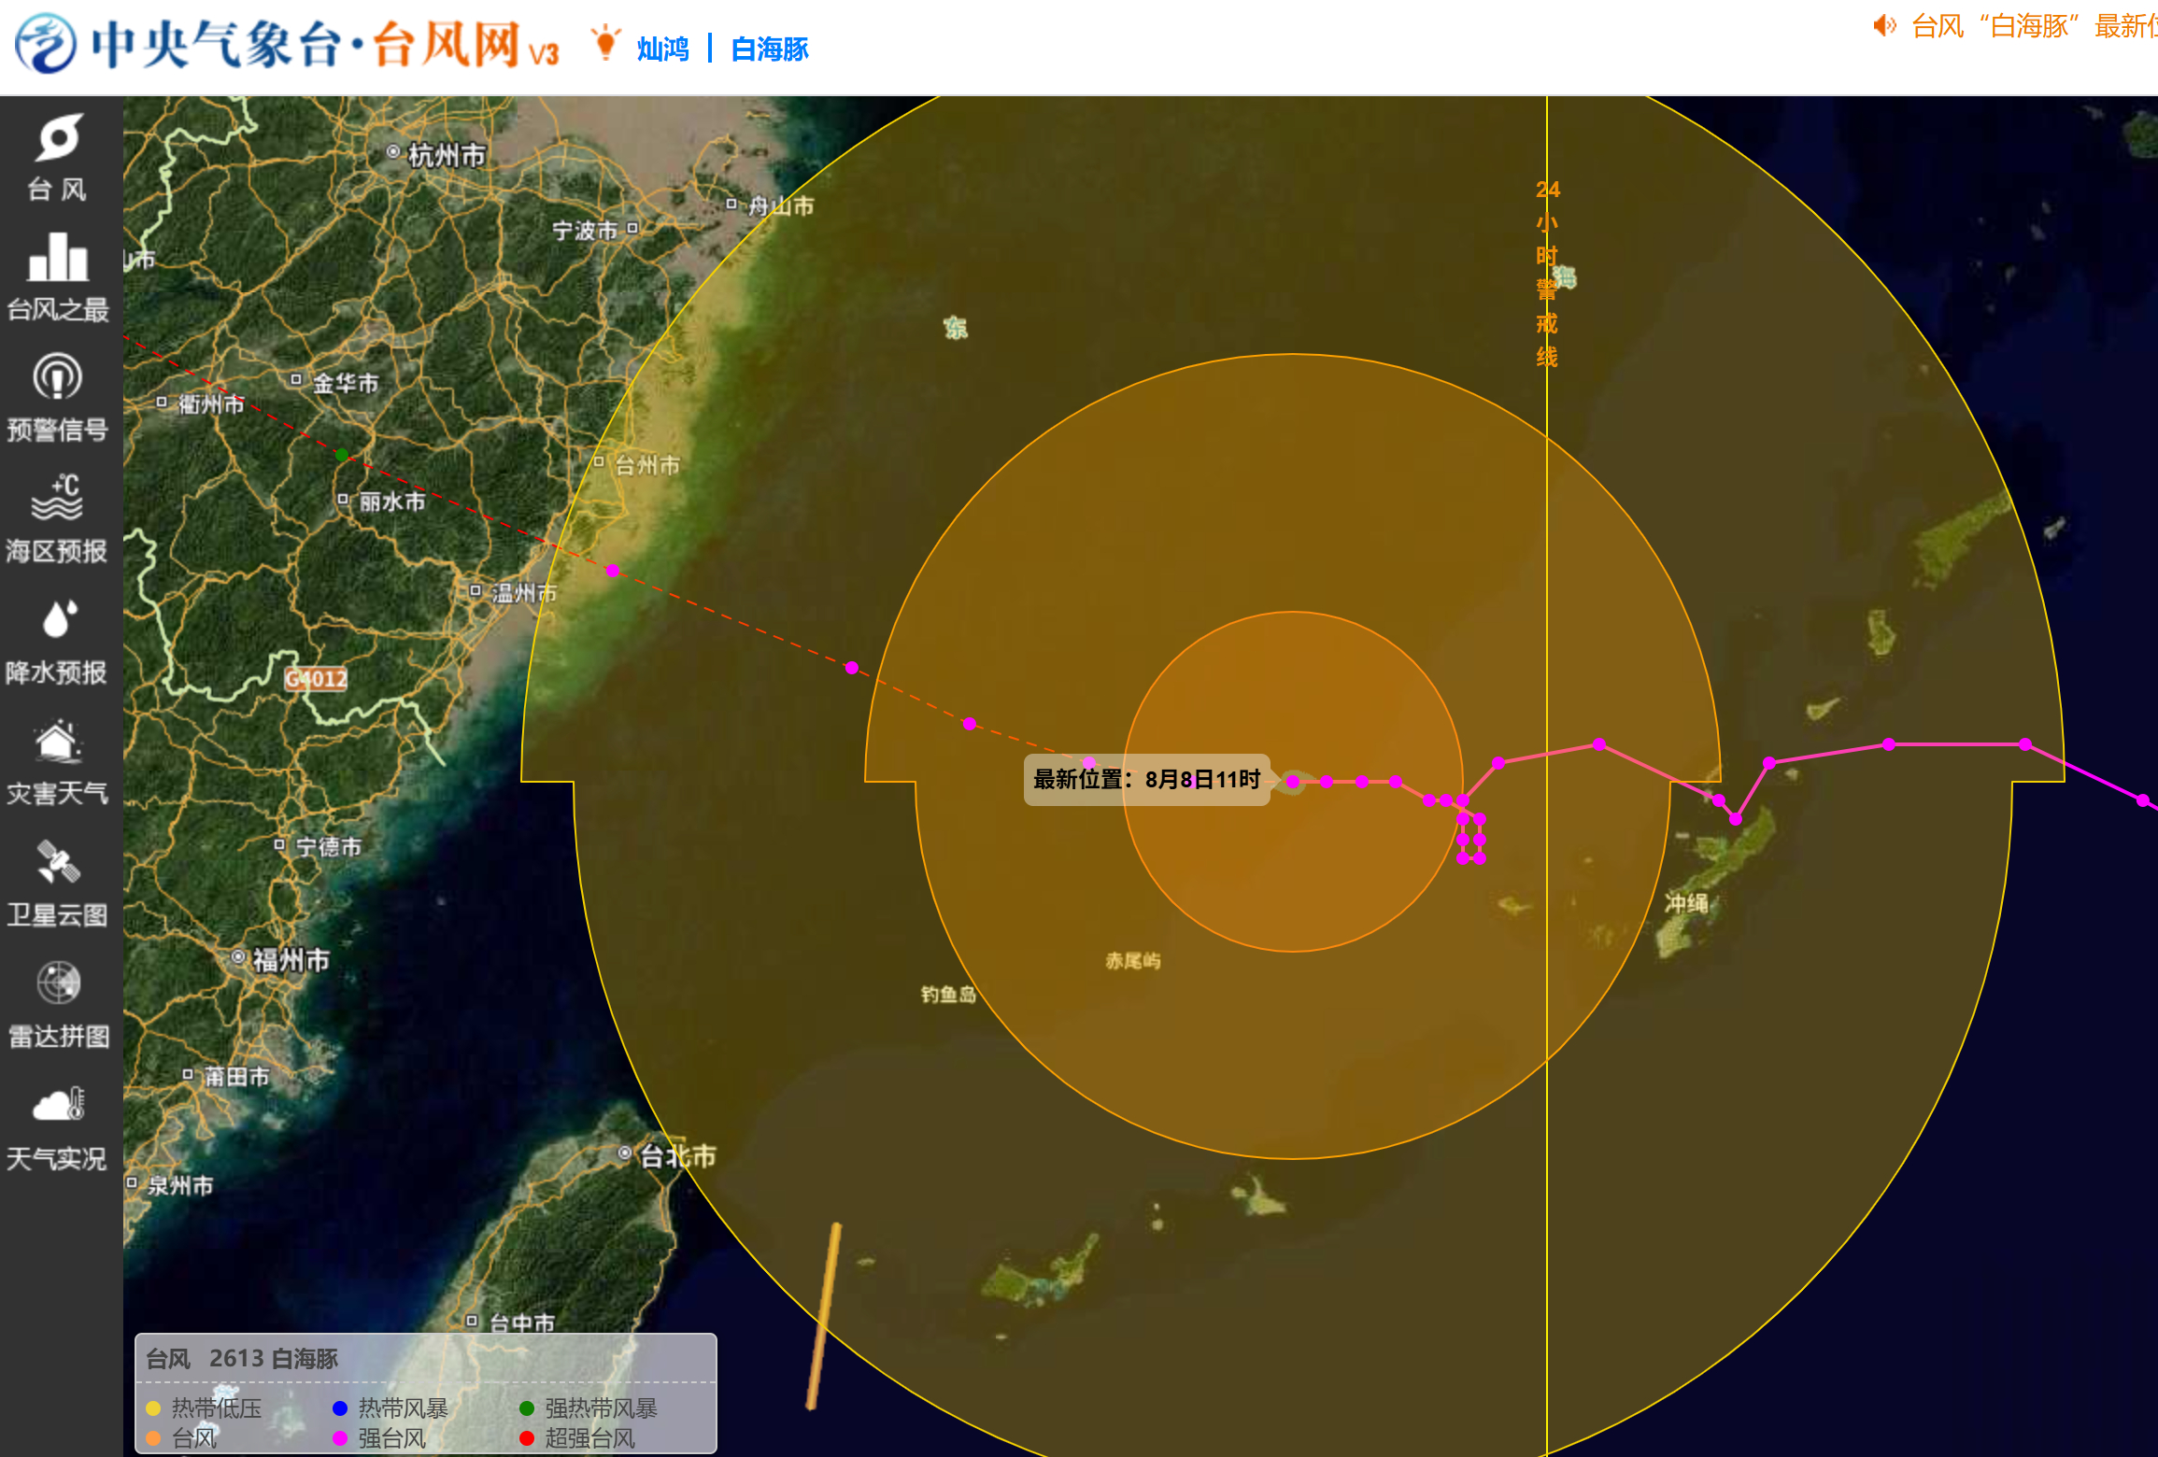This screenshot has width=2158, height=1457.
Task: Click the orange lightbulb alert icon
Action: point(606,42)
